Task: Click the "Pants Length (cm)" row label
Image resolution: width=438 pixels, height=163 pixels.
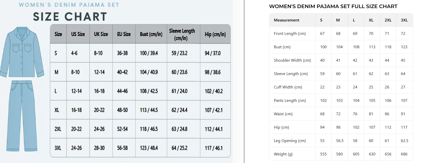Action: (290, 100)
